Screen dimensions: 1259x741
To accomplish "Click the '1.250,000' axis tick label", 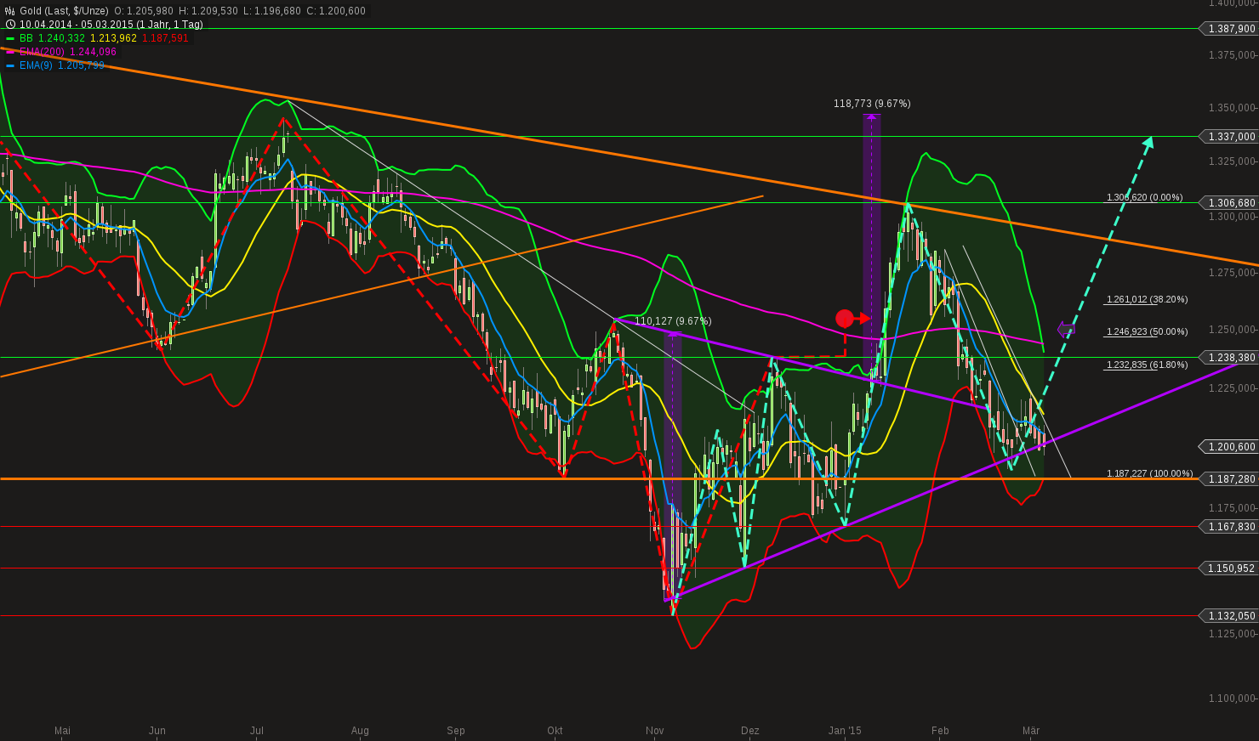I will point(1232,330).
